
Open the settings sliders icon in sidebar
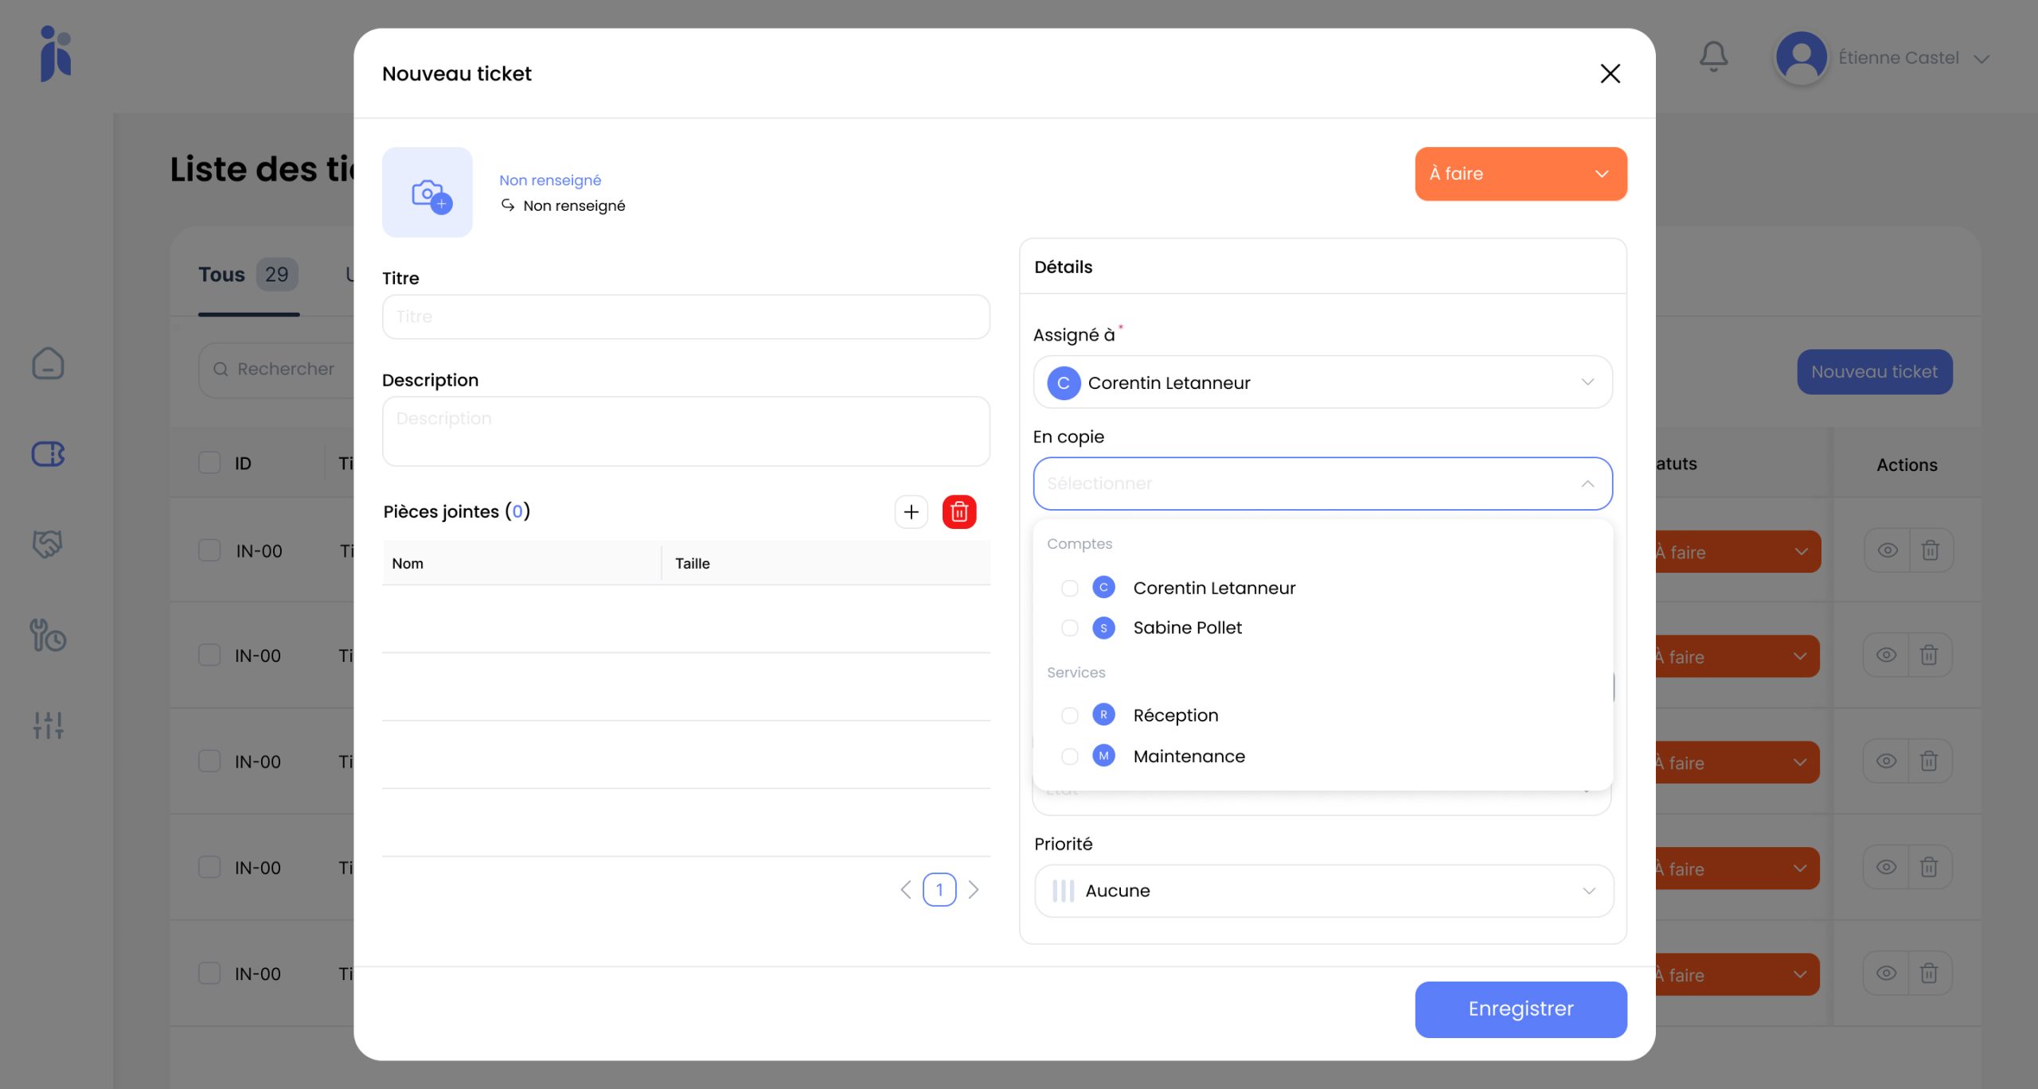48,725
